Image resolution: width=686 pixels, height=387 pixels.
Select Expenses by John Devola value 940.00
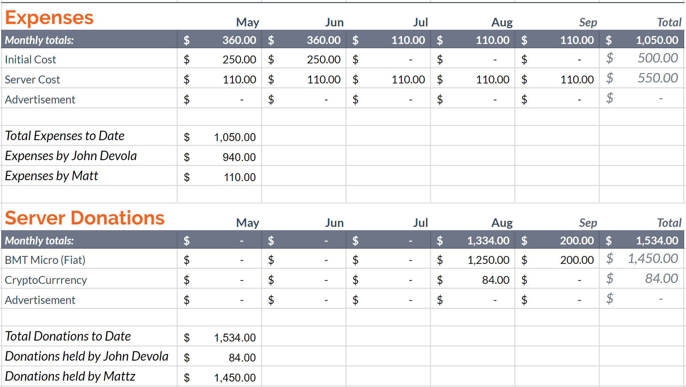(239, 157)
